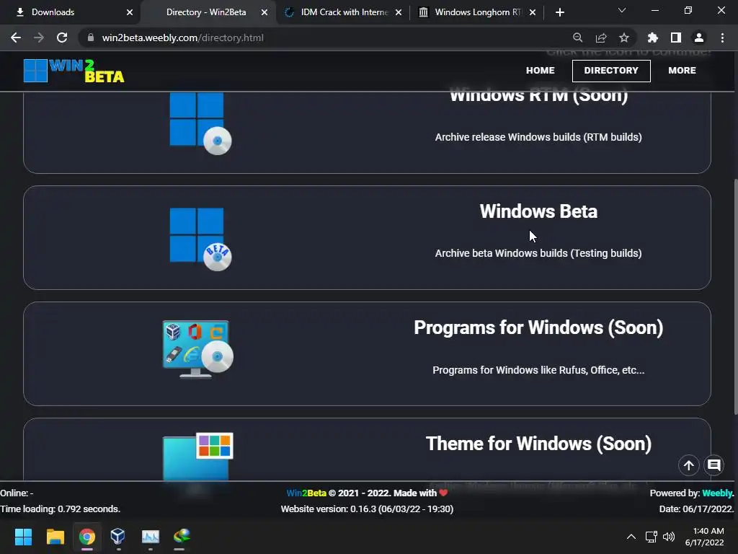Screen dimensions: 738x554
Task: Open Internet Download Manager taskbar icon
Action: pos(182,537)
